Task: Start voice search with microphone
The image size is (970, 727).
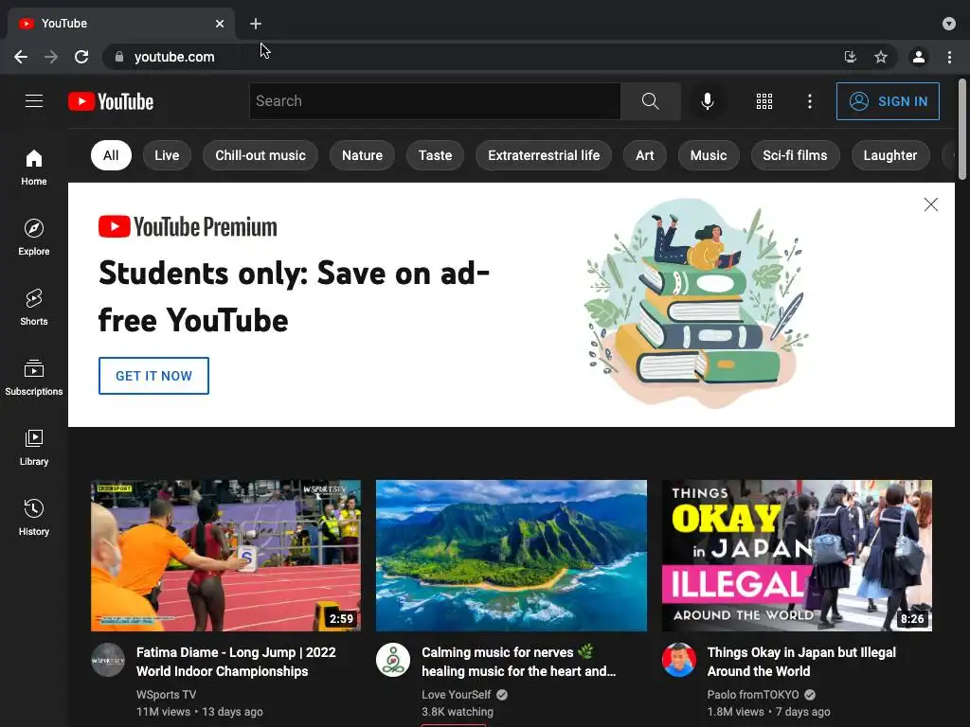Action: 707,100
